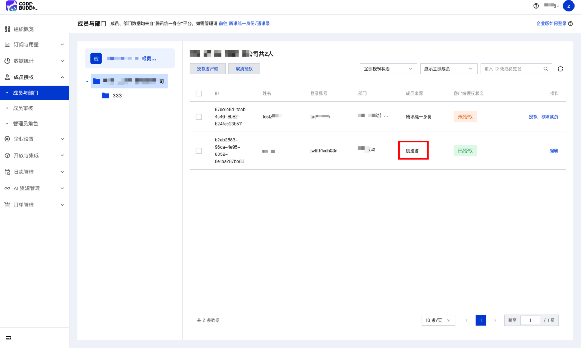Open the 10 条/页 page size selector
Screen dimensions: 581x348
pyautogui.click(x=438, y=320)
